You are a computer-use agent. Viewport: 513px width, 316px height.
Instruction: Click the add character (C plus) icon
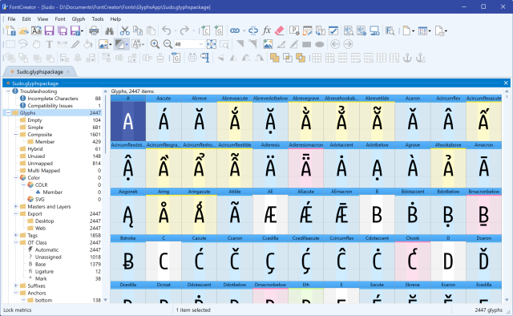[205, 30]
